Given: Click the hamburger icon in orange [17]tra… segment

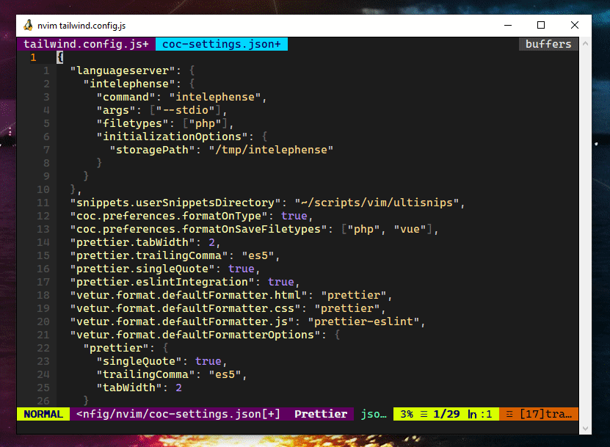Looking at the screenshot, I should click(509, 414).
